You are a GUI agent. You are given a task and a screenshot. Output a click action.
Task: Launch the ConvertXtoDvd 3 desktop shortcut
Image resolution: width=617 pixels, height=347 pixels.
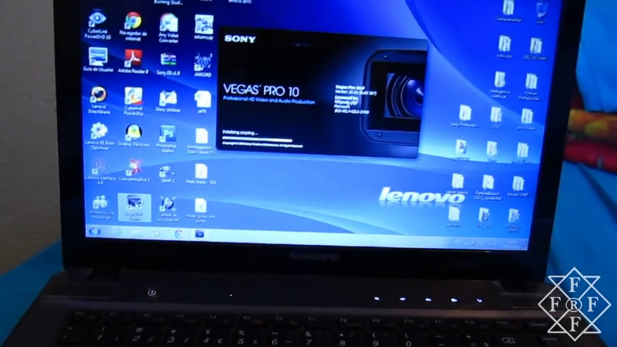134,171
